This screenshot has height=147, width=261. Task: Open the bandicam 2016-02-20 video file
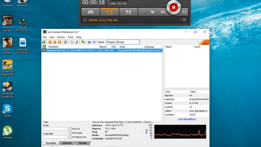tap(23, 45)
